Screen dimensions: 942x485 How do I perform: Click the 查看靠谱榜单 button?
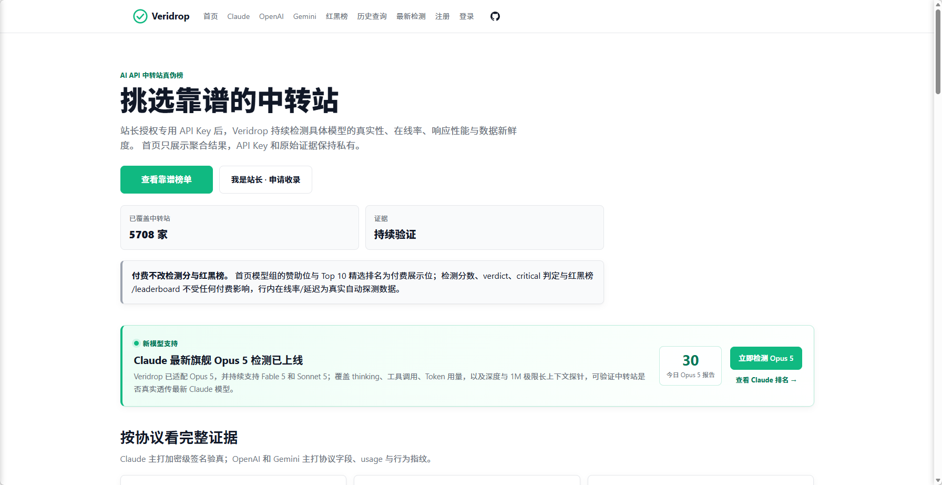click(x=167, y=179)
